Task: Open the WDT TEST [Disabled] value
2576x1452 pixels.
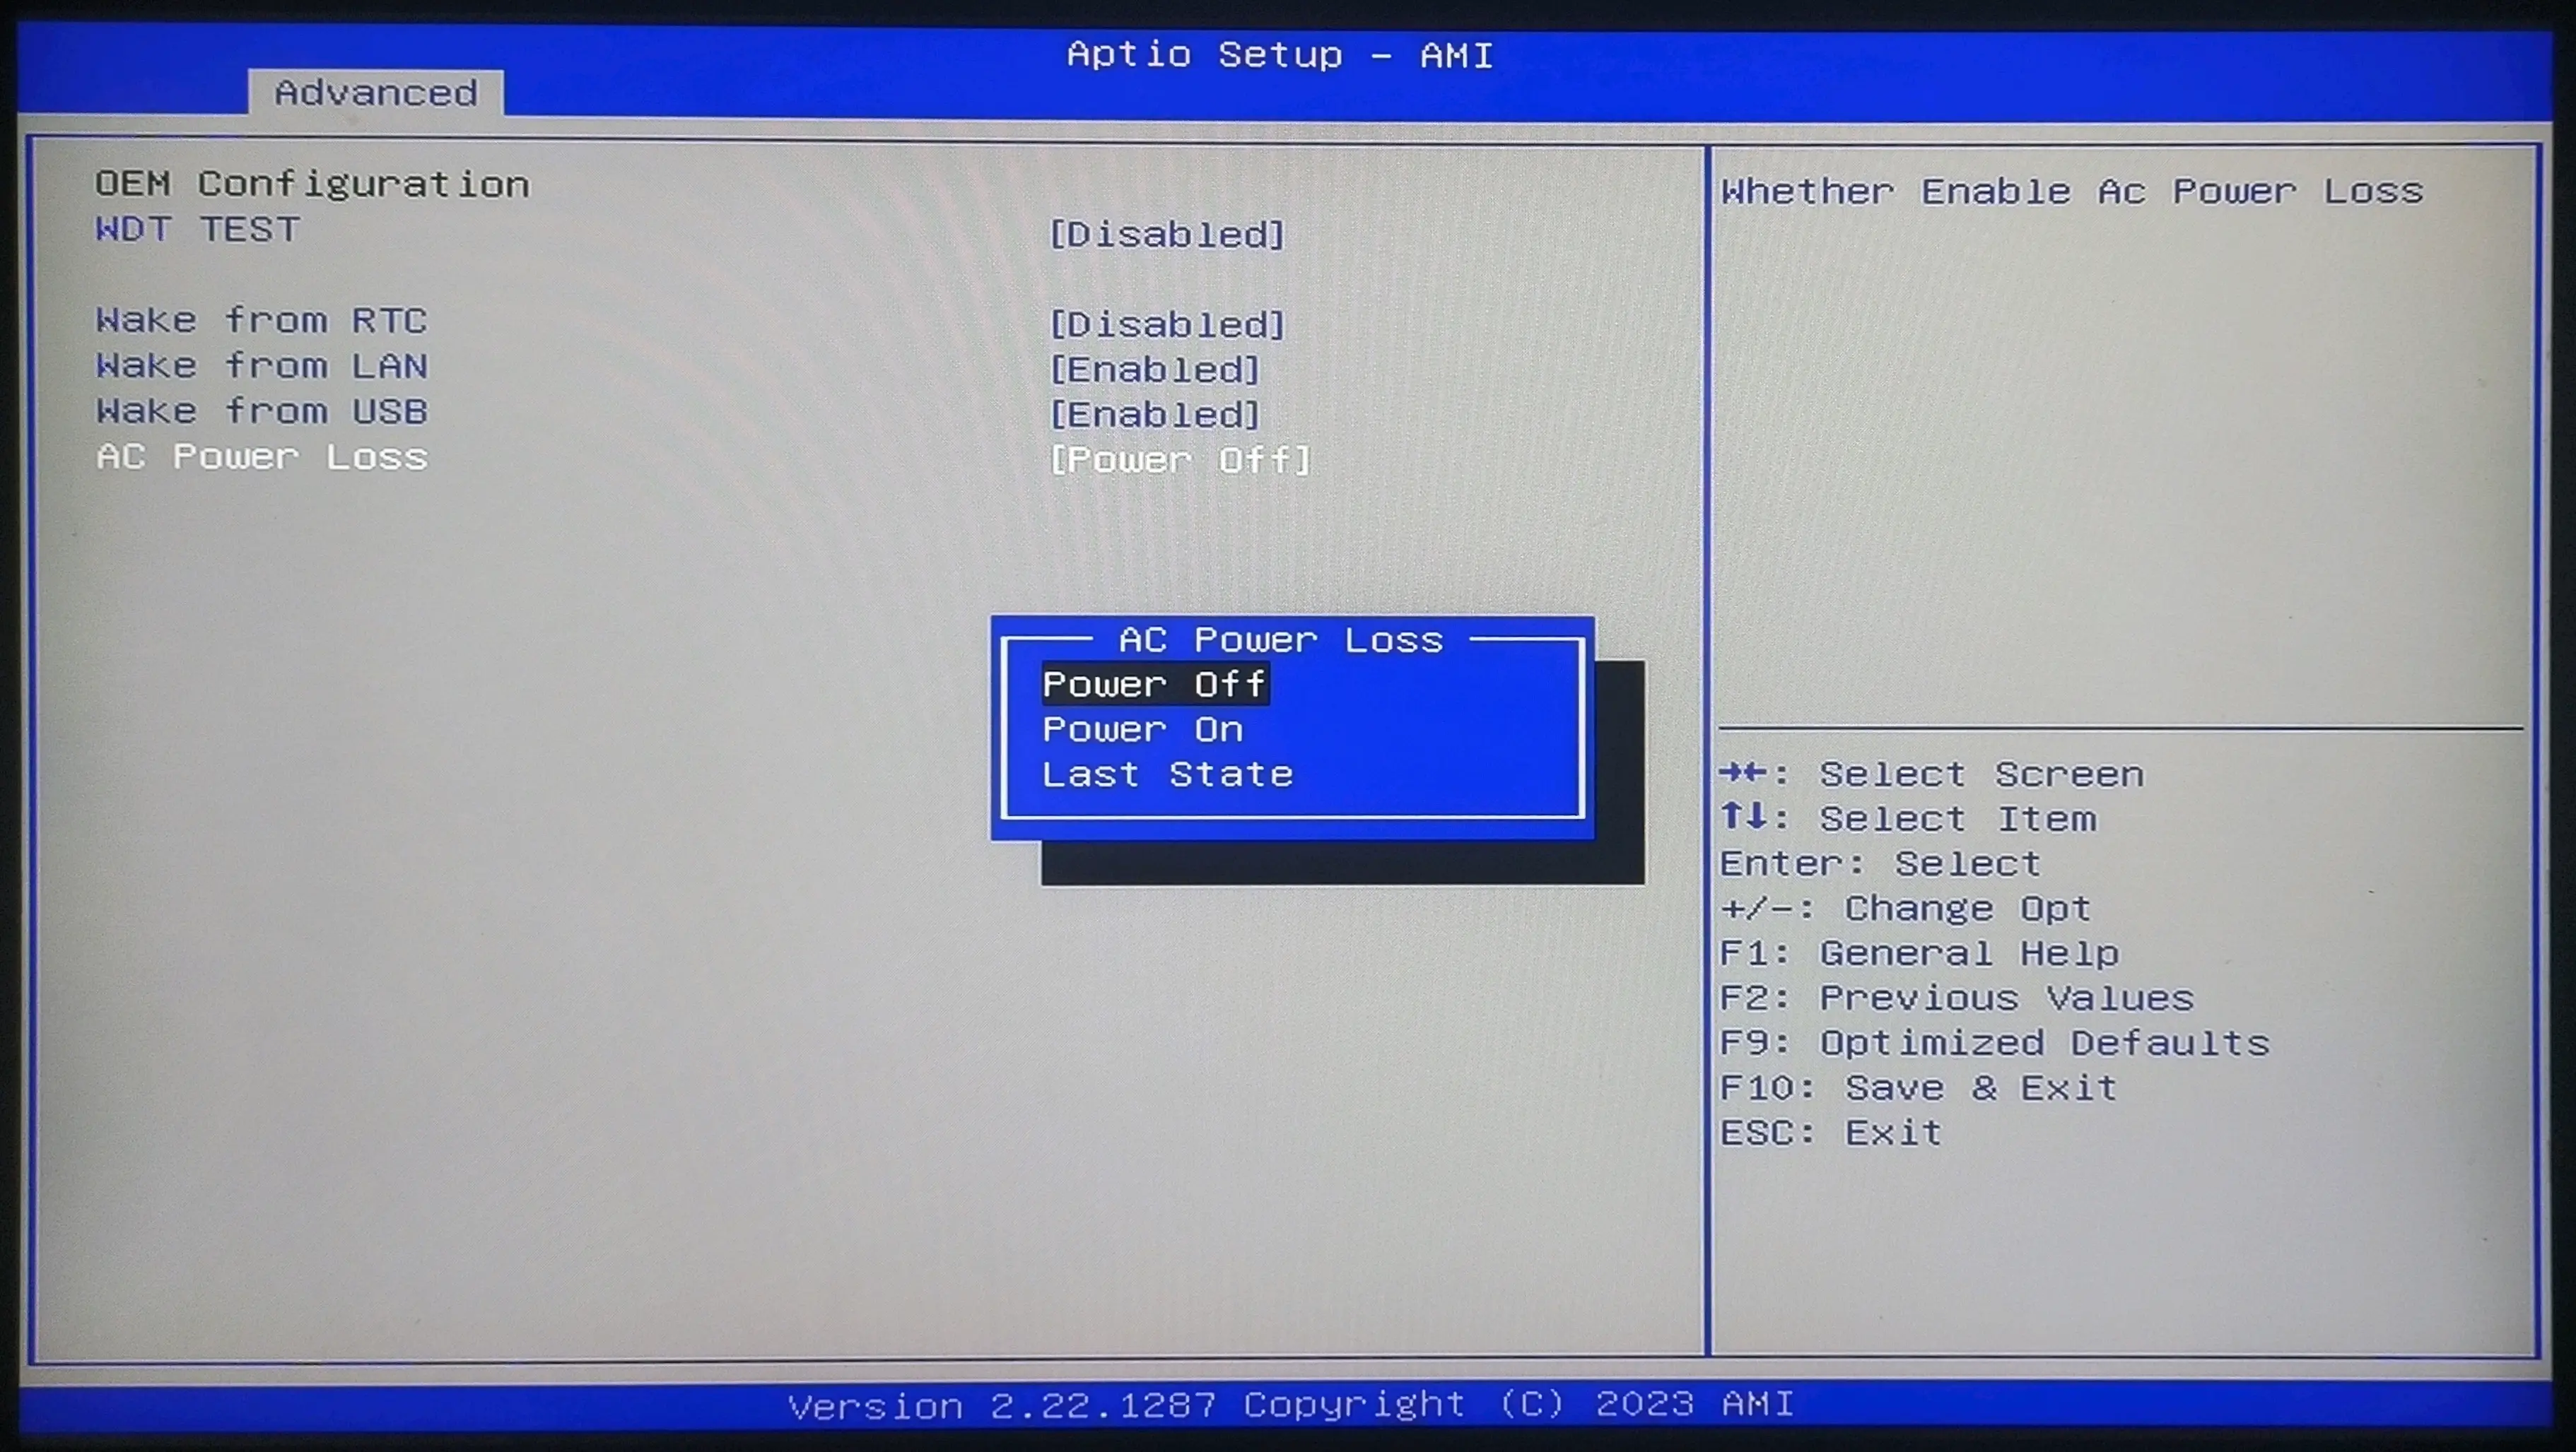Action: (1166, 235)
